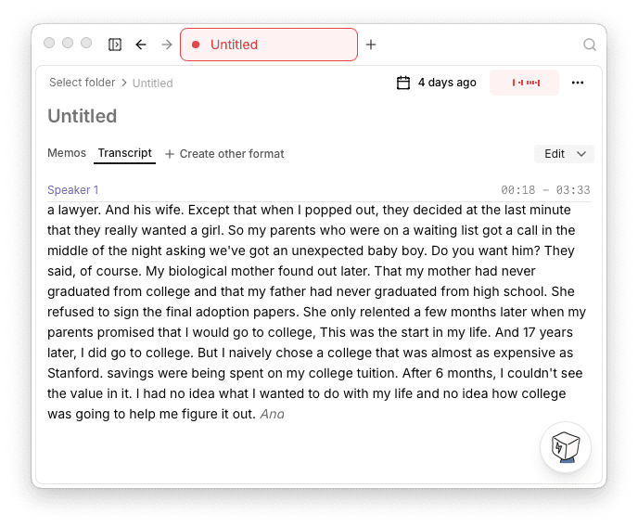Image resolution: width=638 pixels, height=527 pixels.
Task: Expand the Edit dropdown chevron
Action: [581, 154]
